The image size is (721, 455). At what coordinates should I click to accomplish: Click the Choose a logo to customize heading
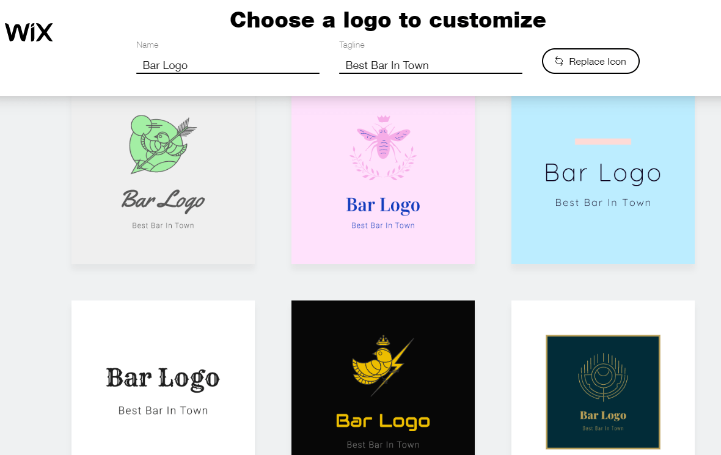[387, 20]
